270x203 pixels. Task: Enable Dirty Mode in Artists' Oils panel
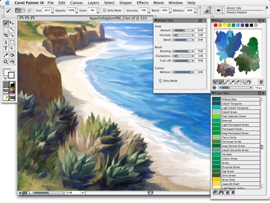[160, 81]
